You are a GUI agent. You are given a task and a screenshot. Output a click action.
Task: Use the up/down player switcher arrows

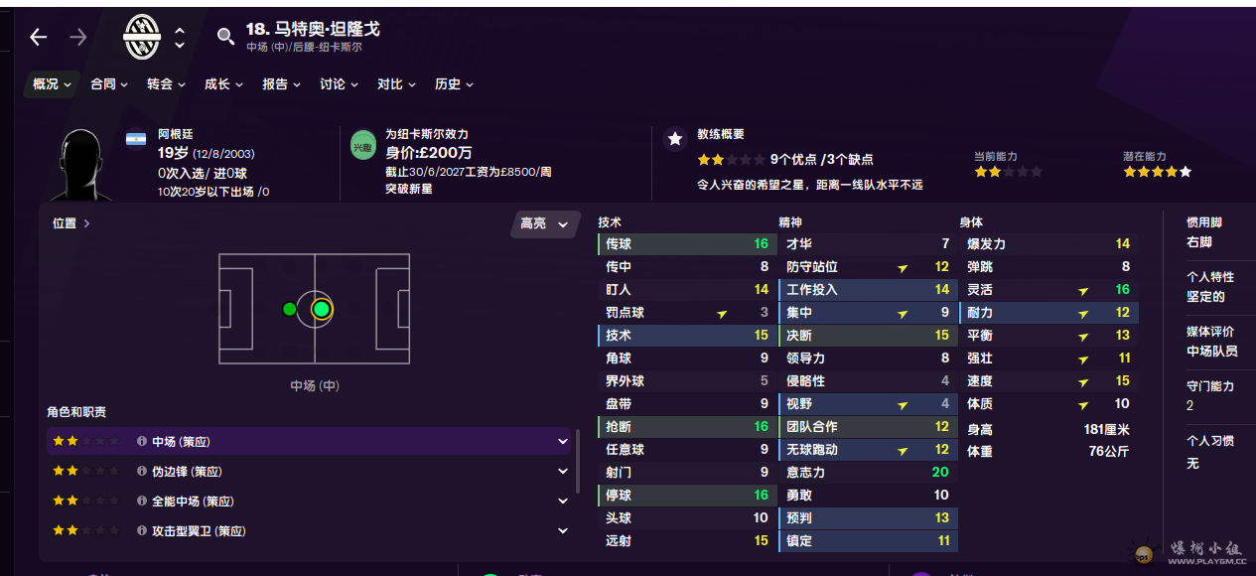(180, 38)
